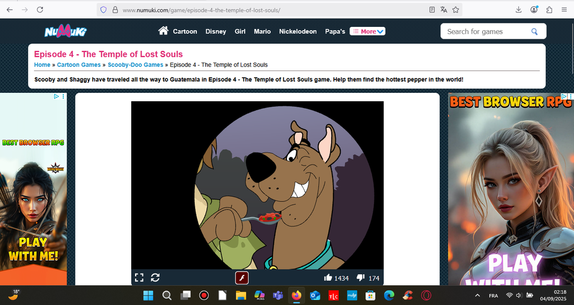Bookmark this page with star icon
This screenshot has width=574, height=305.
click(456, 10)
